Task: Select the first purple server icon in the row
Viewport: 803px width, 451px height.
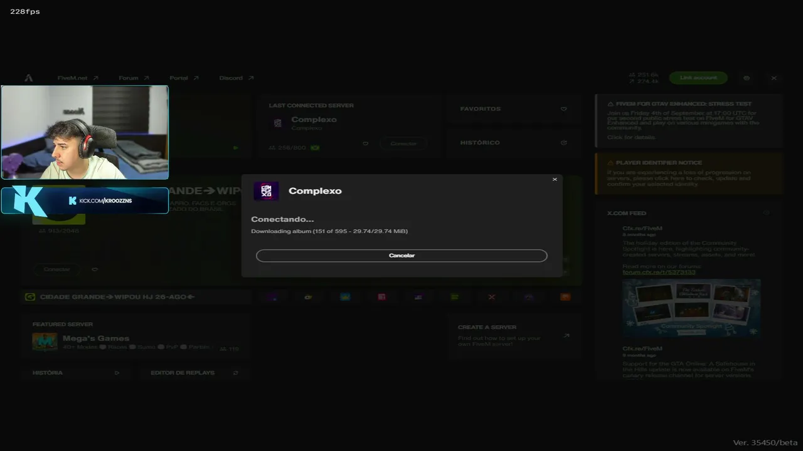Action: (272, 297)
